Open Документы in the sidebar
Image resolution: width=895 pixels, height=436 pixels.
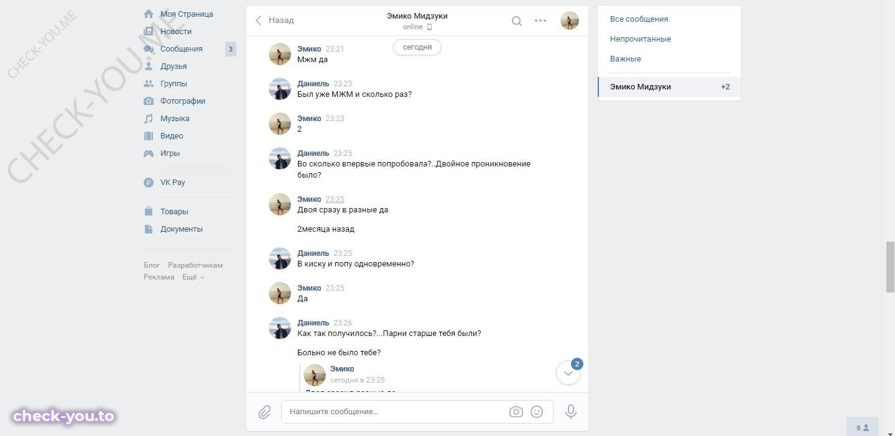pyautogui.click(x=182, y=229)
